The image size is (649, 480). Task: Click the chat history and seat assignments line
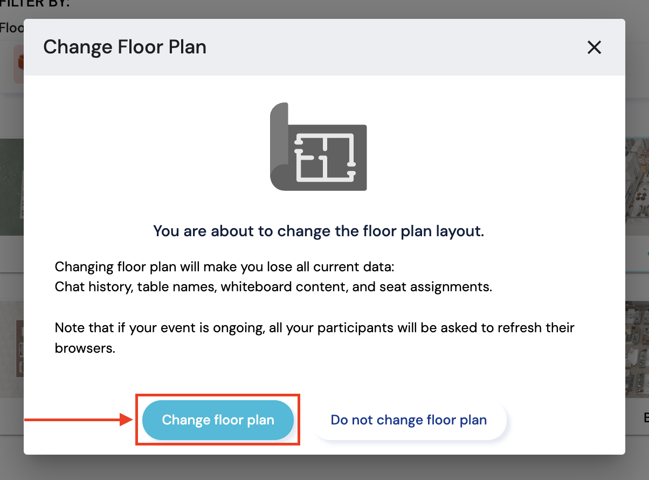click(273, 286)
